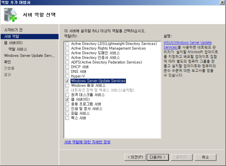Select Hyper-V role label
The width and height of the screenshot is (226, 166).
[x=78, y=76]
